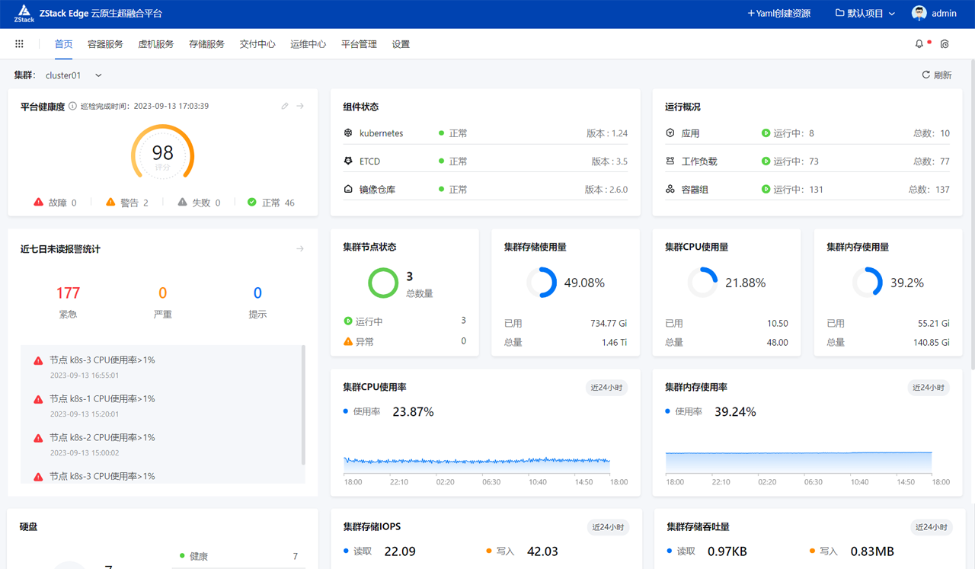Open the apps grid menu icon
975x569 pixels.
[19, 44]
